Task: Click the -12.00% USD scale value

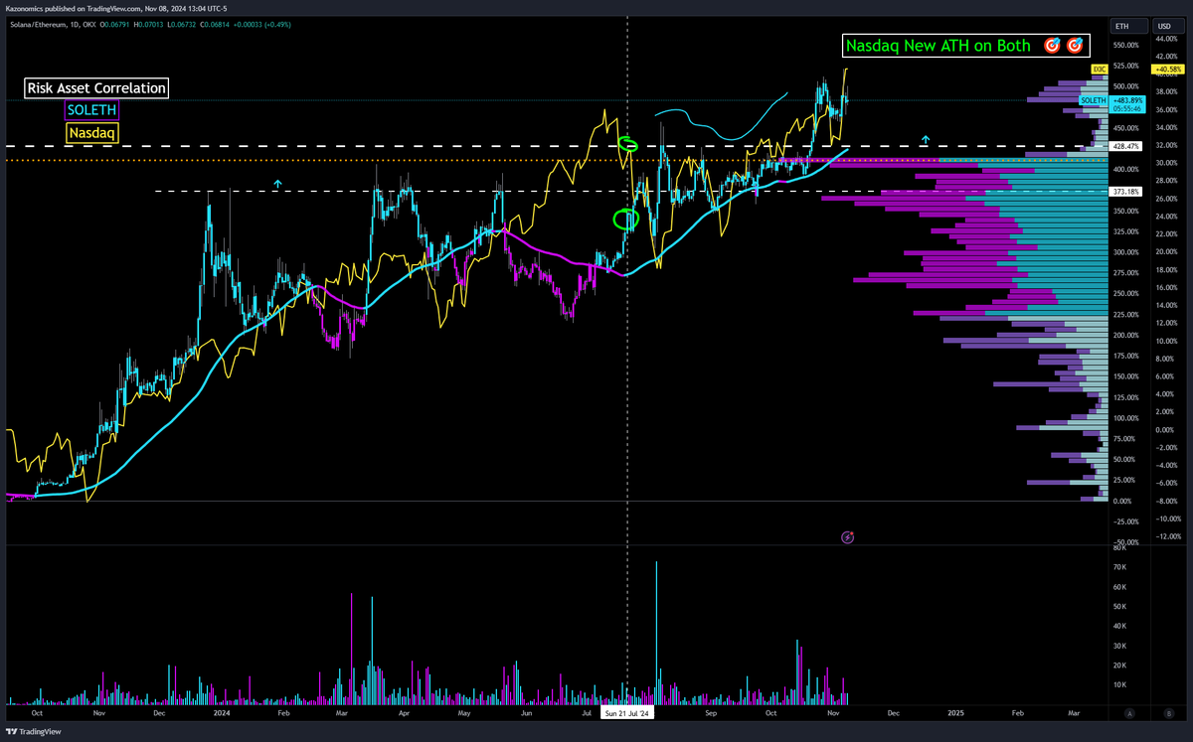Action: coord(1167,536)
